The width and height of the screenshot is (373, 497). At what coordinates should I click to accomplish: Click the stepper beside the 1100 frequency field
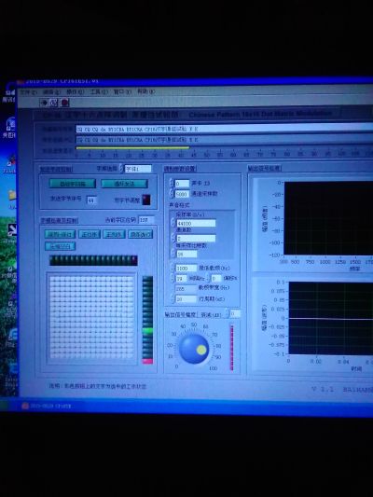point(173,269)
